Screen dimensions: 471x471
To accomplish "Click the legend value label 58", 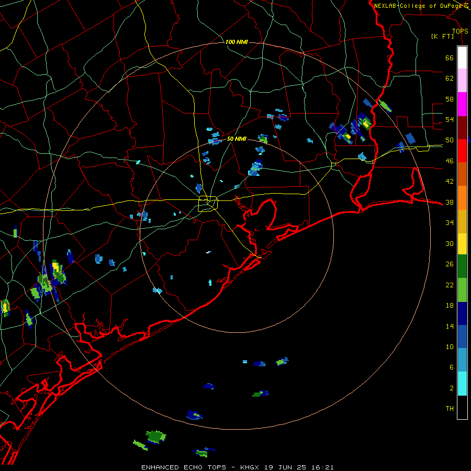I will [x=450, y=99].
